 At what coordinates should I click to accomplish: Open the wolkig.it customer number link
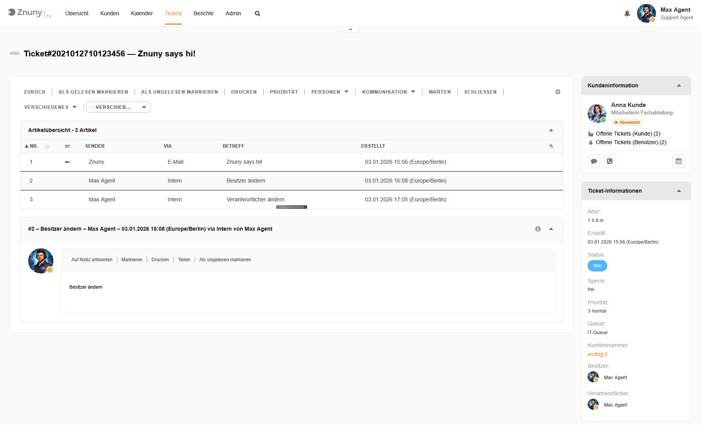(597, 354)
